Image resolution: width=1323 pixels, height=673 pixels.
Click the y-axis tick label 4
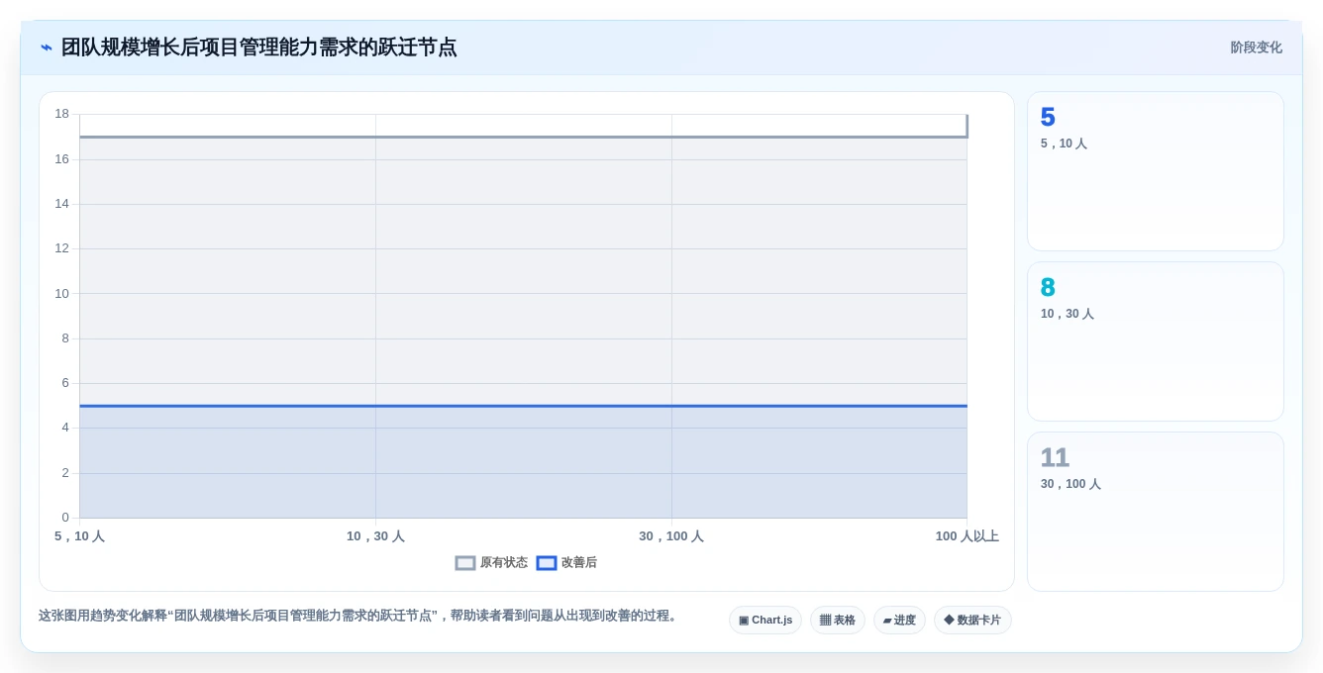[x=65, y=428]
